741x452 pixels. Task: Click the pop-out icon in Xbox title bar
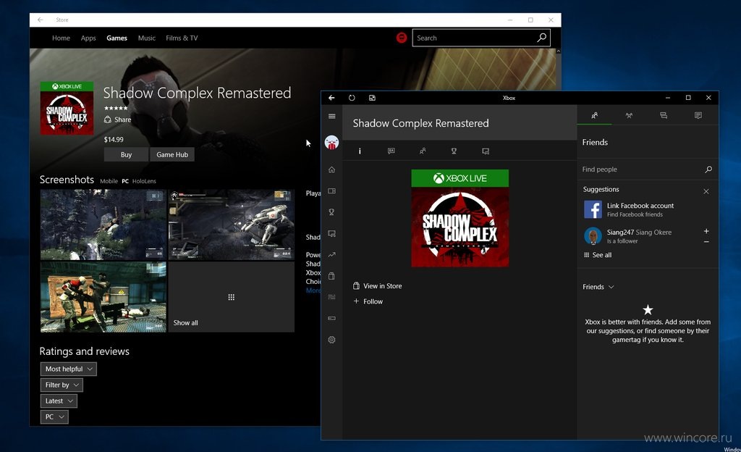(373, 98)
